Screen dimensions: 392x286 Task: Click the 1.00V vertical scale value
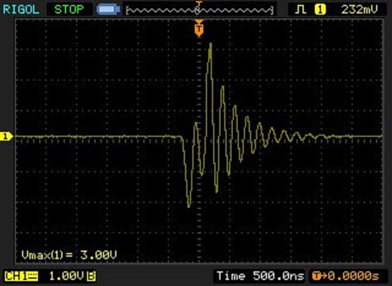tap(67, 276)
